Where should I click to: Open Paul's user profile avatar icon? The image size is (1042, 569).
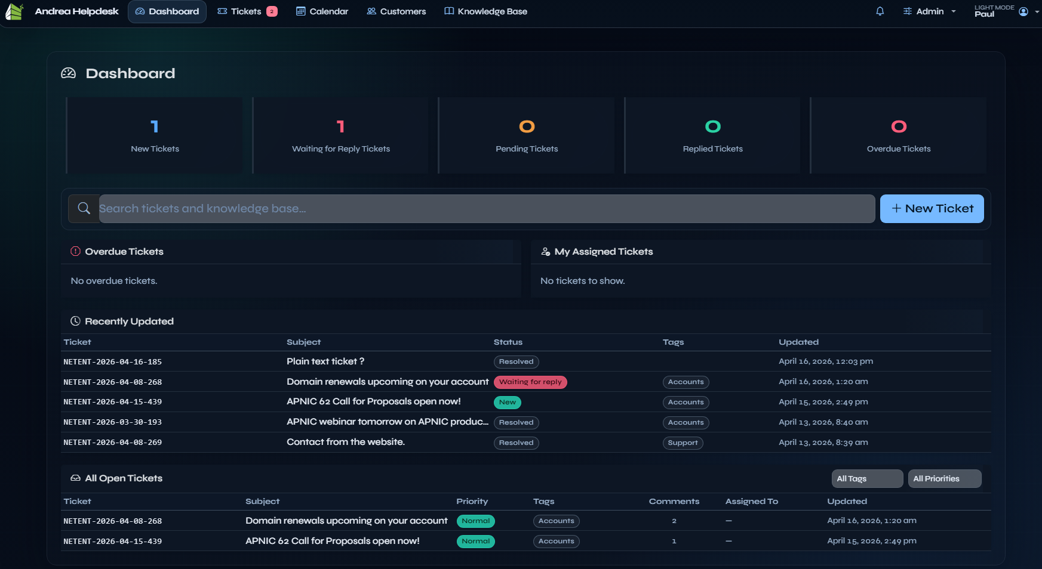pos(1023,11)
